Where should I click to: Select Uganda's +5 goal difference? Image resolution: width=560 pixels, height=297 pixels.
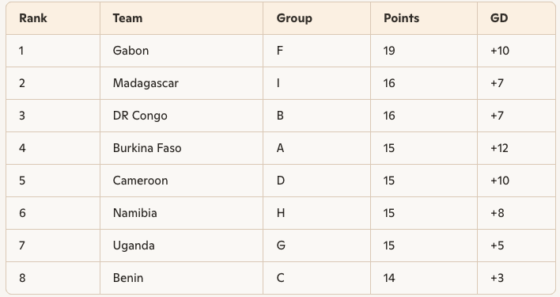[498, 246]
